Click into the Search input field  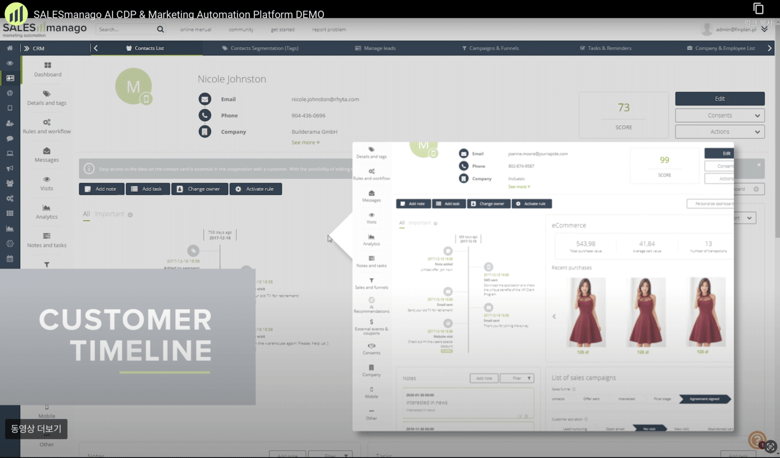pyautogui.click(x=127, y=29)
